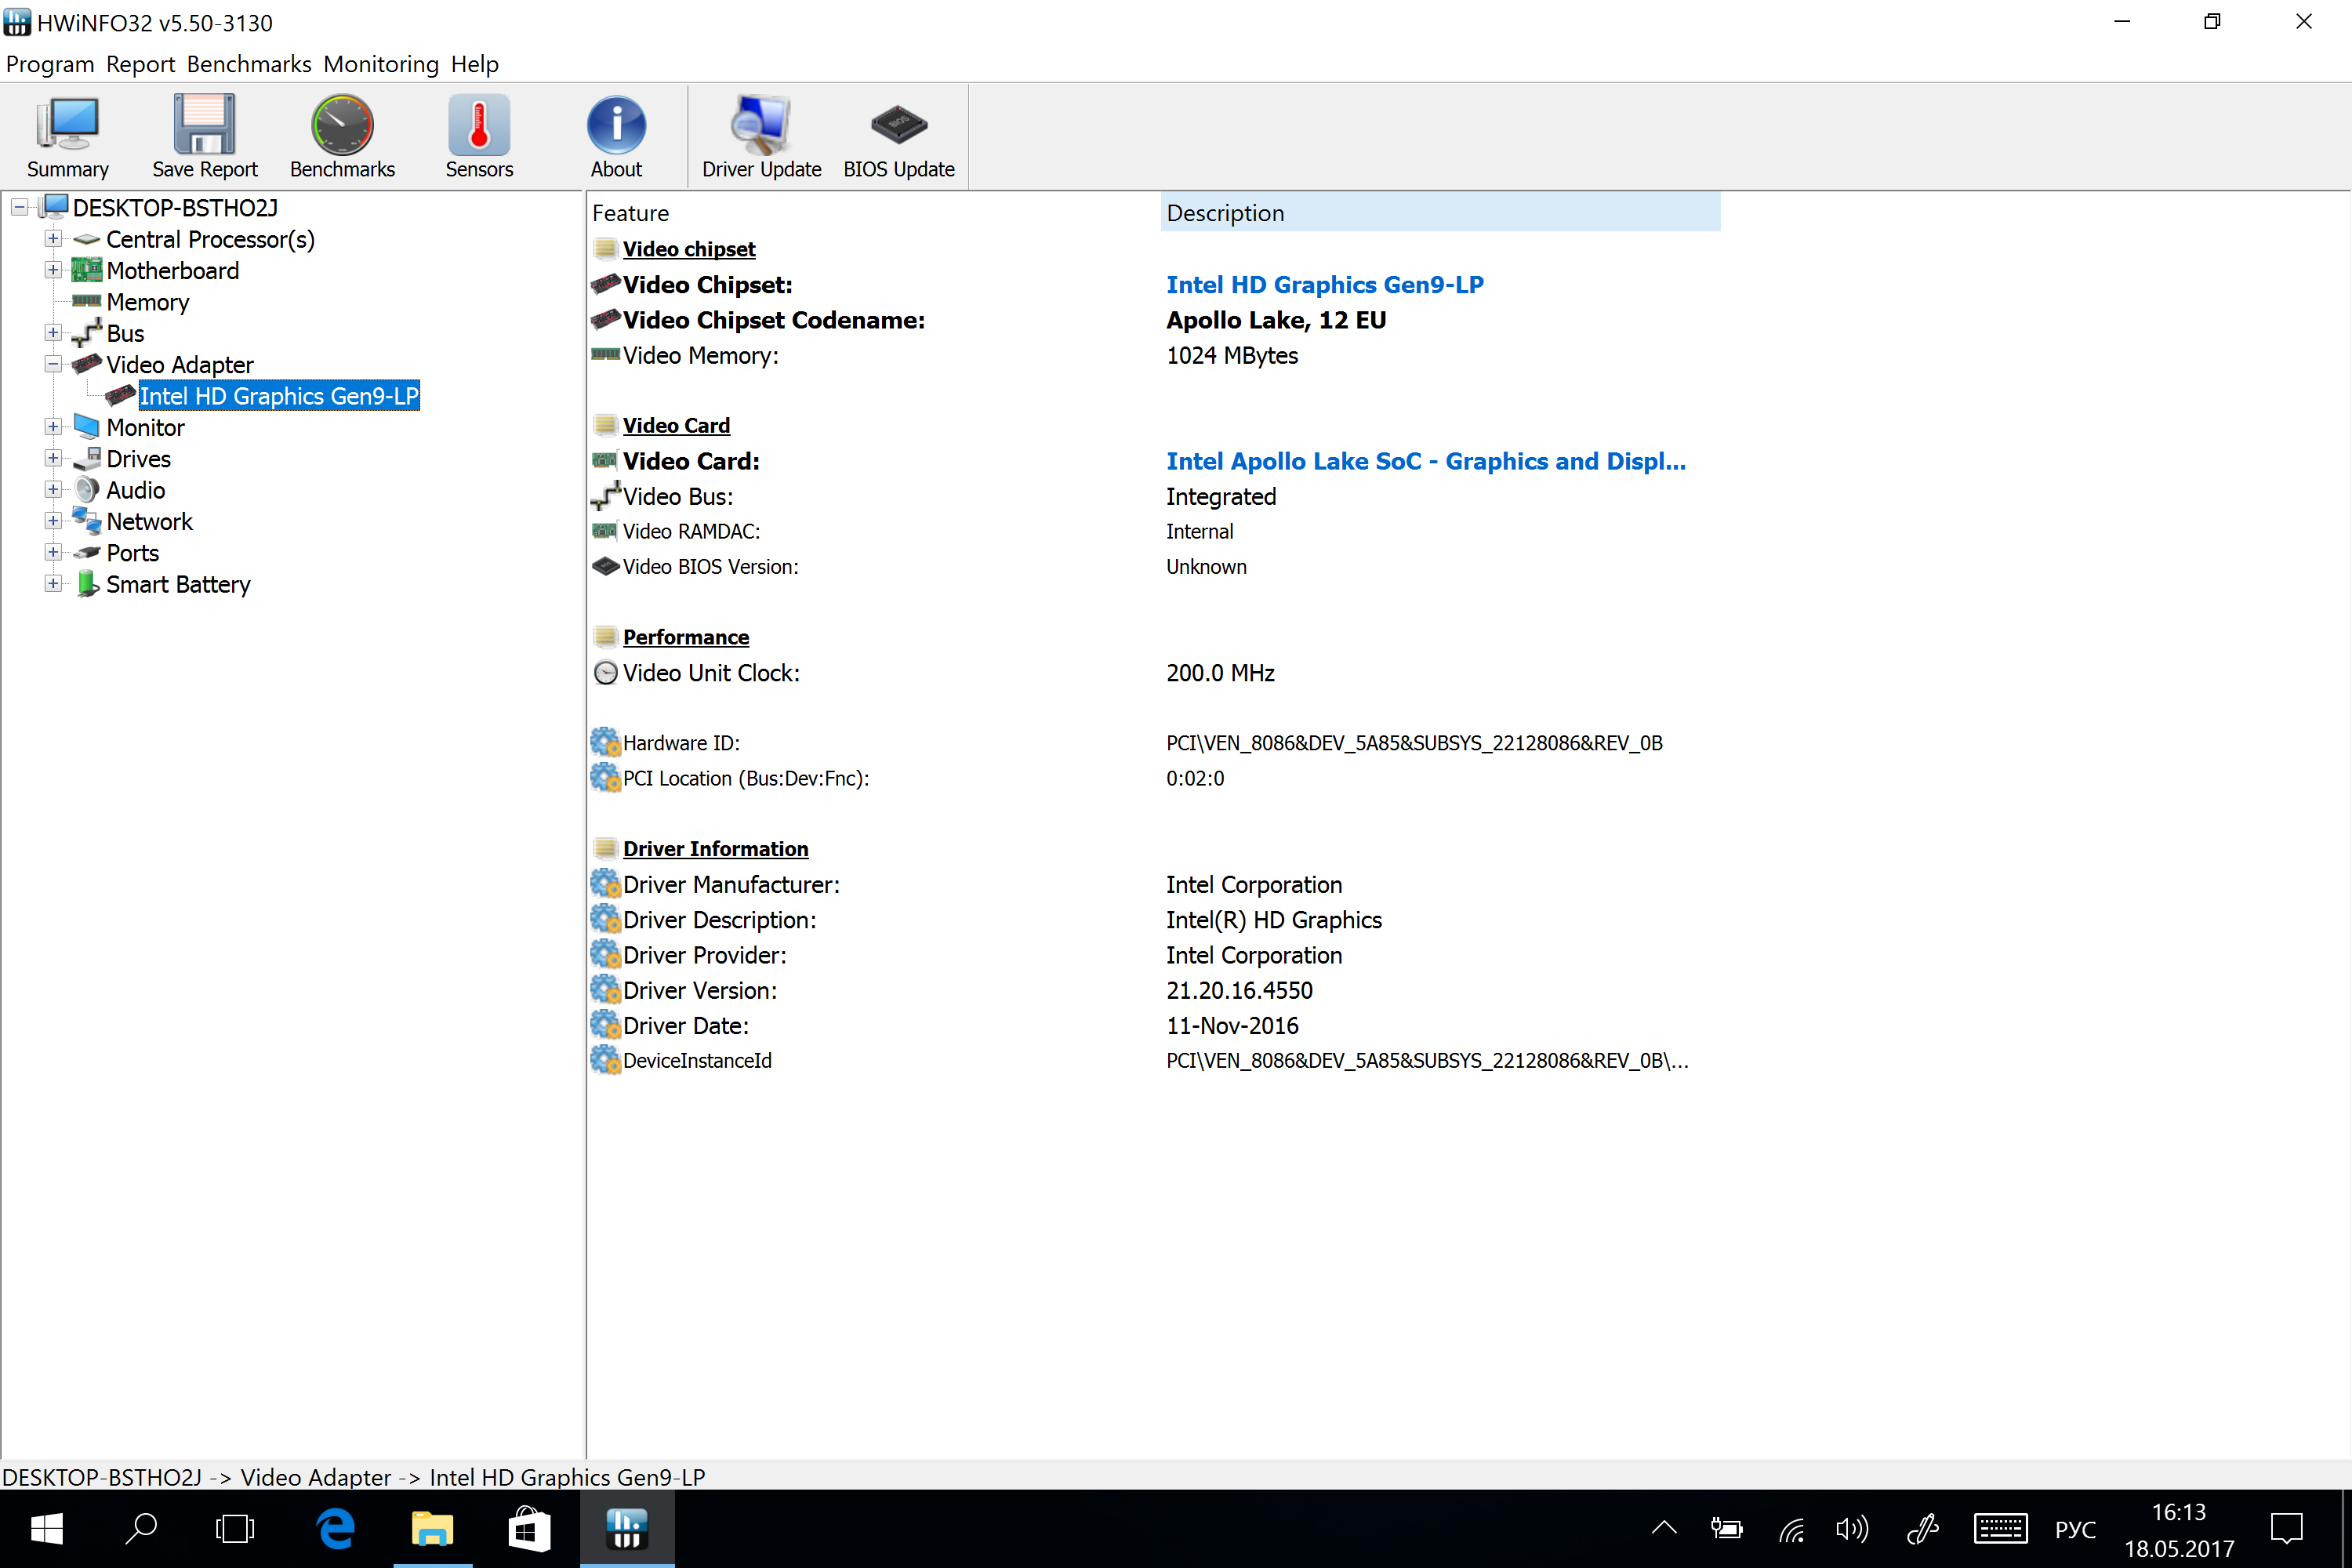Launch Microsoft Edge from taskbar

[336, 1529]
